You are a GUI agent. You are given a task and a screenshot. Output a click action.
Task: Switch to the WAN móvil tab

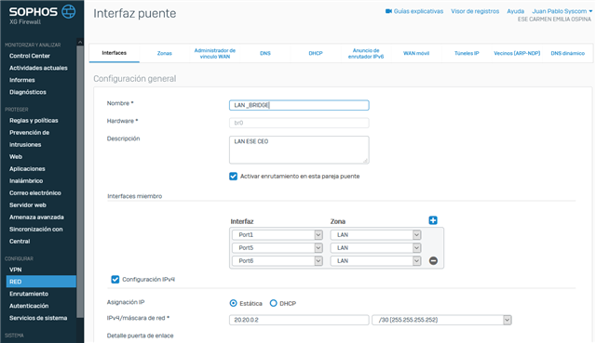pos(416,54)
